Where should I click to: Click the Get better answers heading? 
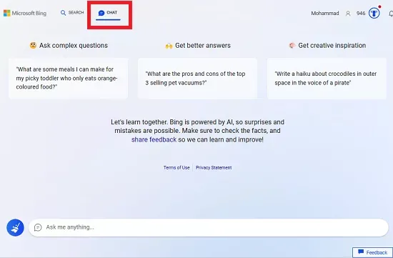click(198, 45)
